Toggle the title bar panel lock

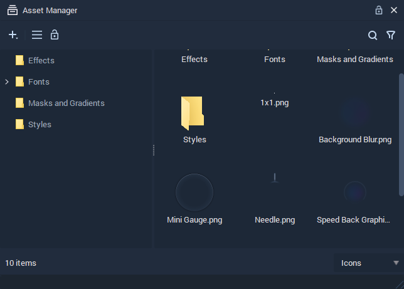point(378,10)
